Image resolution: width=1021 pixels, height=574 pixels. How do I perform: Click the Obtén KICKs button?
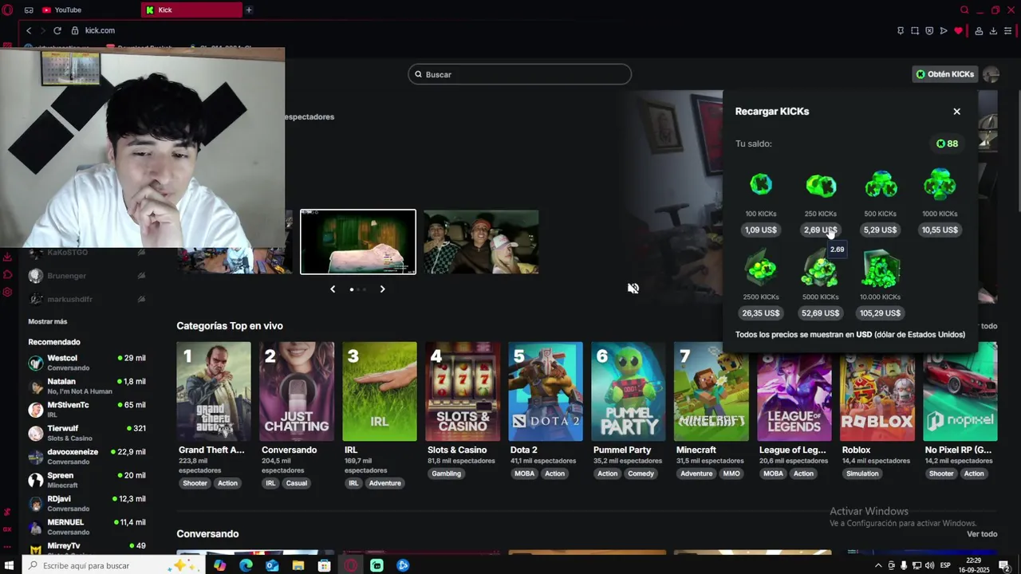[945, 74]
